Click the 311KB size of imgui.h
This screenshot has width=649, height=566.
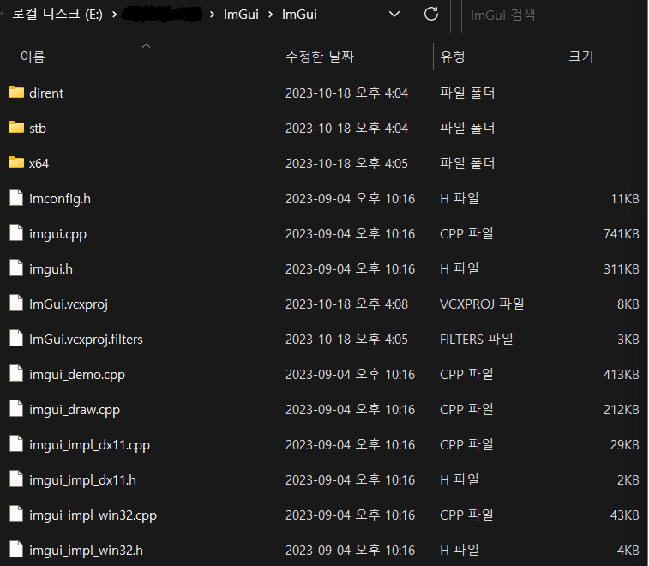622,269
